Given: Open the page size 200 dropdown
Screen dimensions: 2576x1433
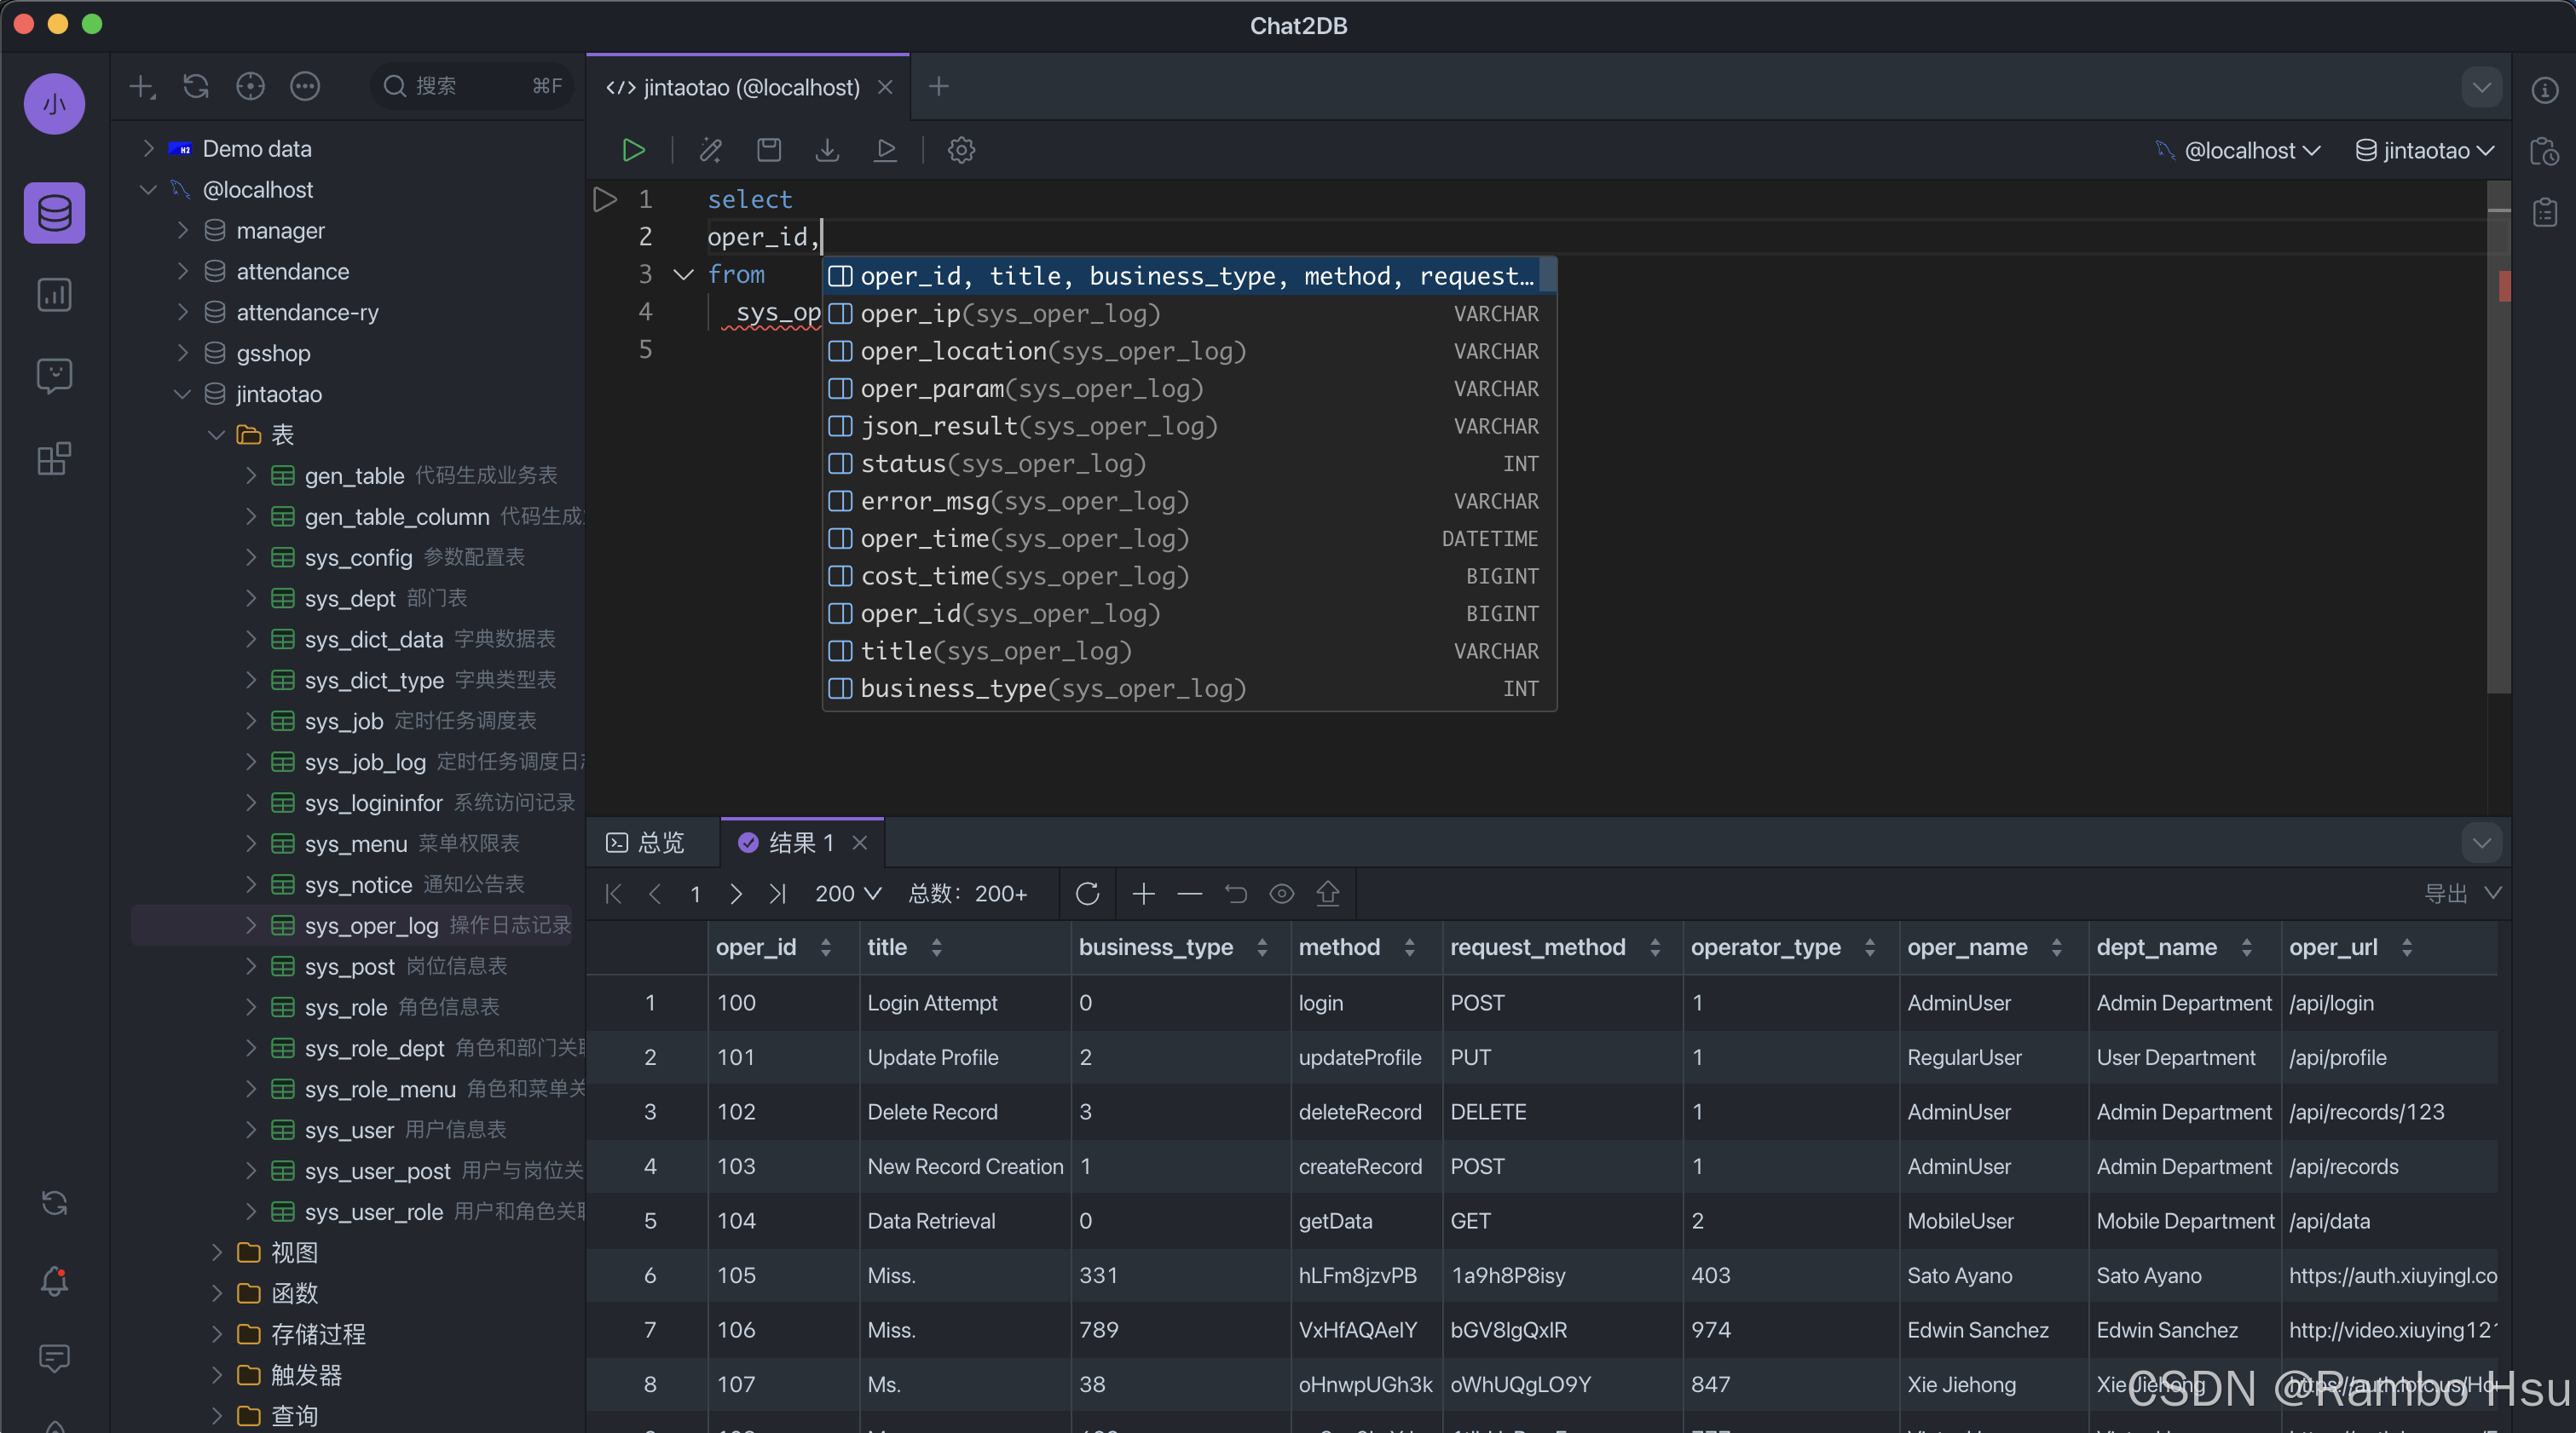Looking at the screenshot, I should pos(848,894).
